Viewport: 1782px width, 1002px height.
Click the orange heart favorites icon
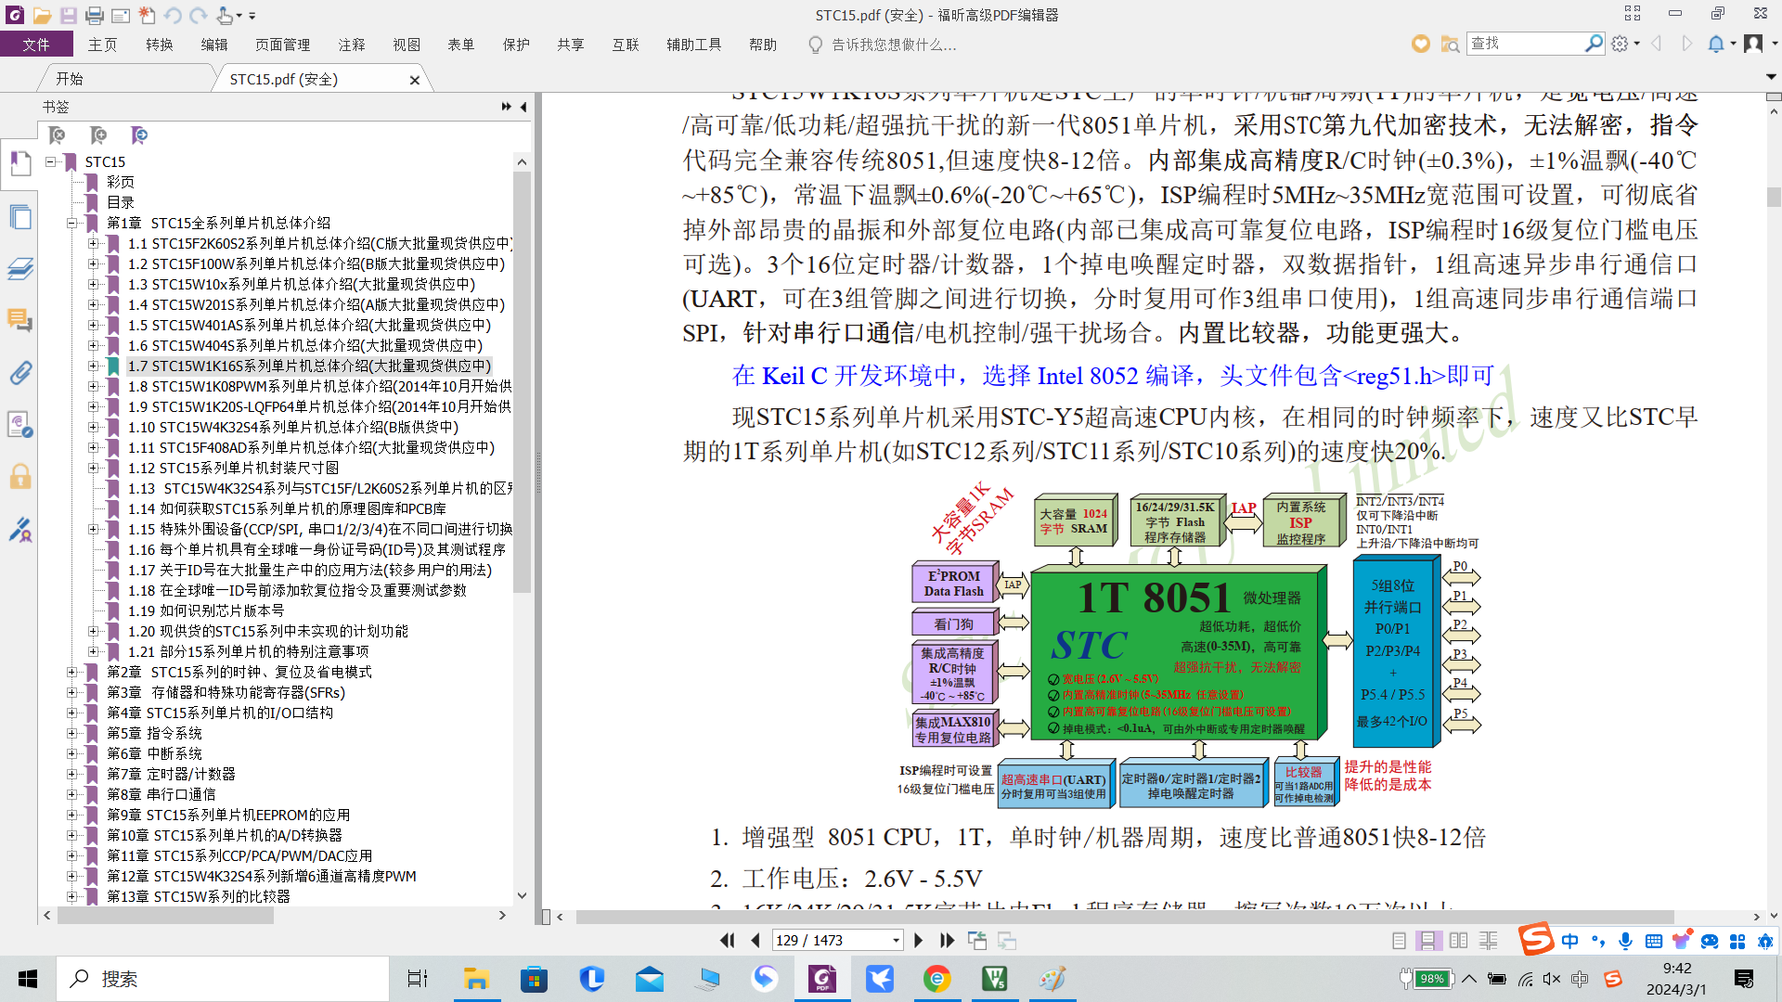coord(1421,44)
